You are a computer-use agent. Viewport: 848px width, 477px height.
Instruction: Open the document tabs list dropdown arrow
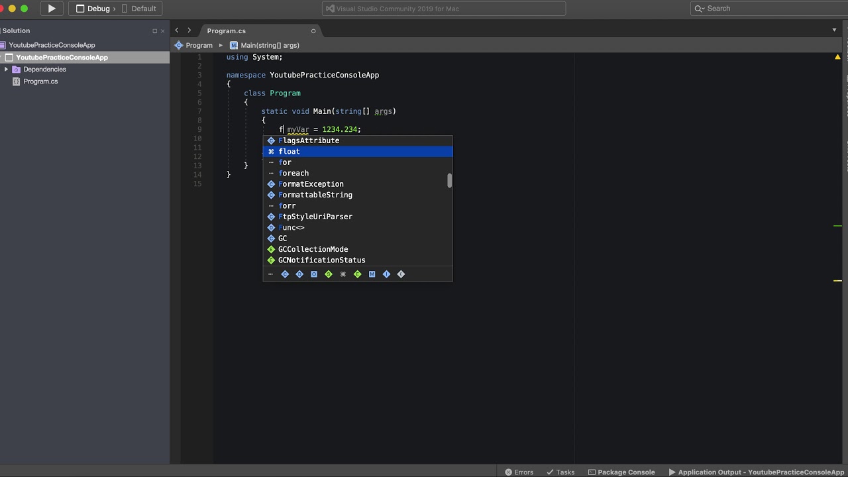pyautogui.click(x=834, y=30)
